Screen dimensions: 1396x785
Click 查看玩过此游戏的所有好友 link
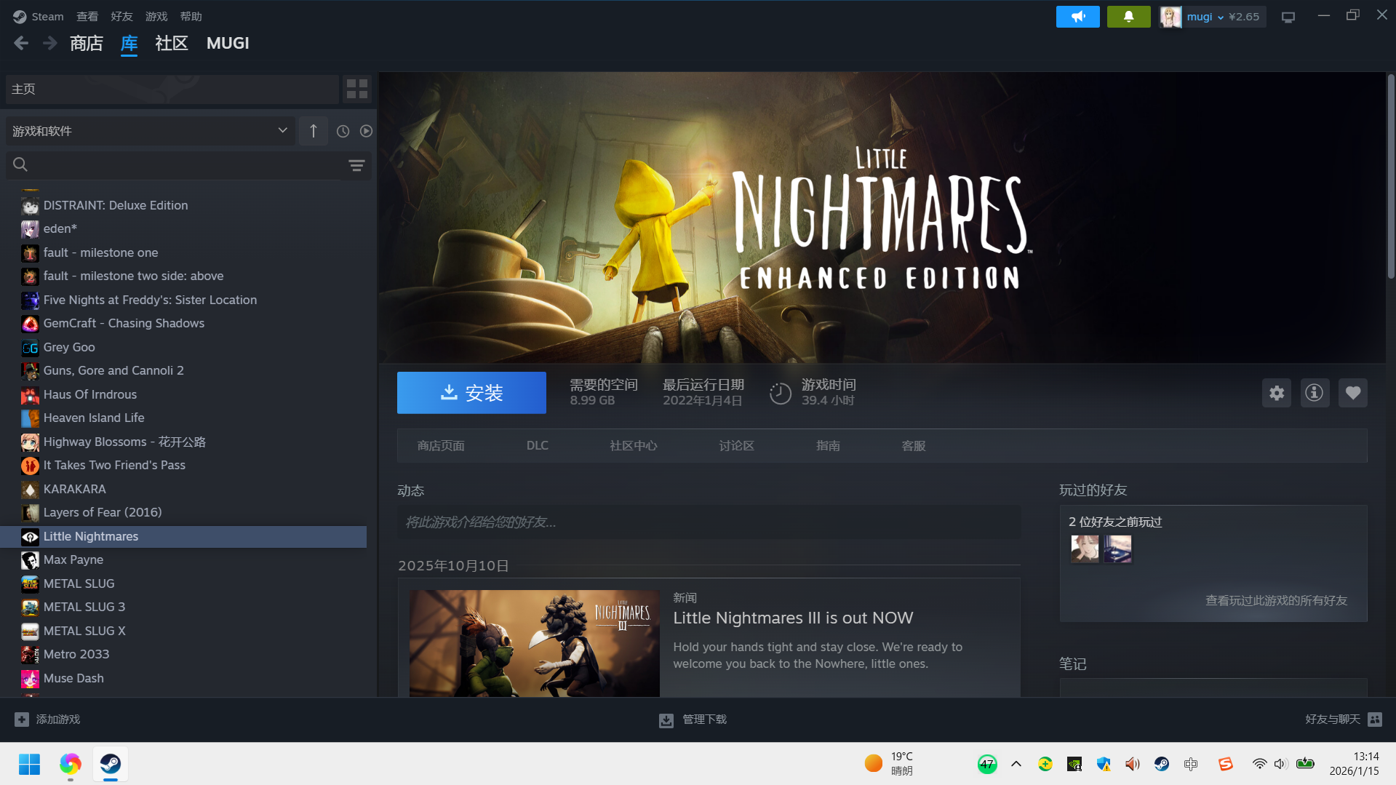pos(1277,601)
